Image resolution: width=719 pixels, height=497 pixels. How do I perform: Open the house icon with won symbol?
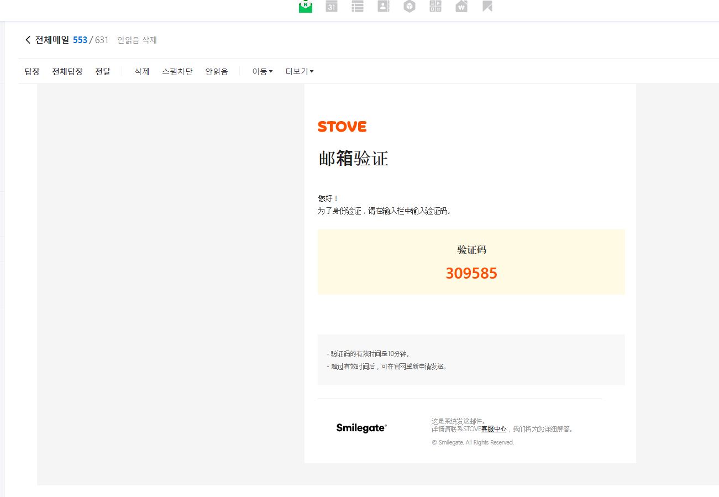tap(461, 6)
